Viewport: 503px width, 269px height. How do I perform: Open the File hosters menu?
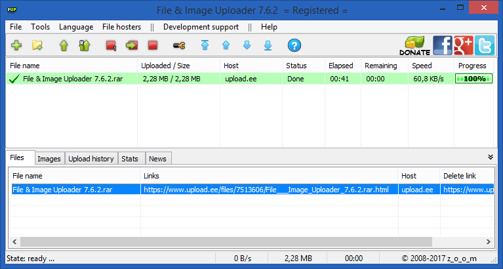click(121, 27)
